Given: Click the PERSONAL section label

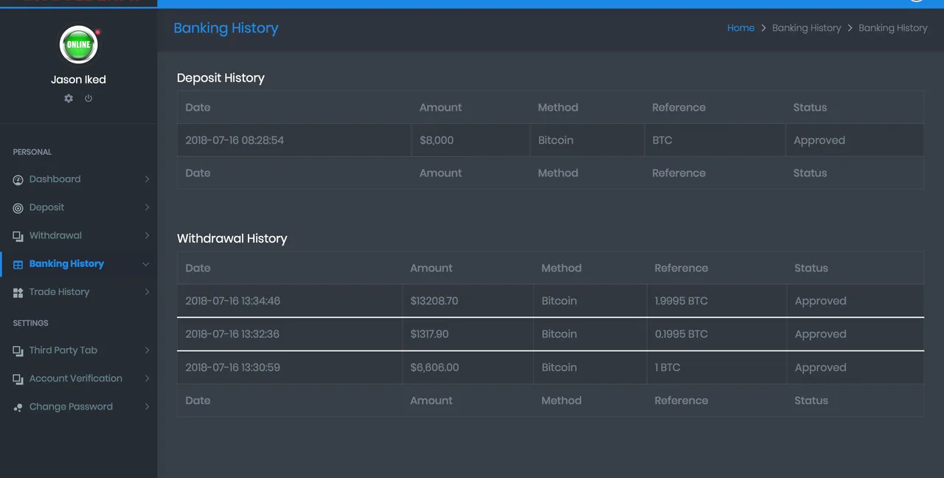Looking at the screenshot, I should (x=32, y=152).
